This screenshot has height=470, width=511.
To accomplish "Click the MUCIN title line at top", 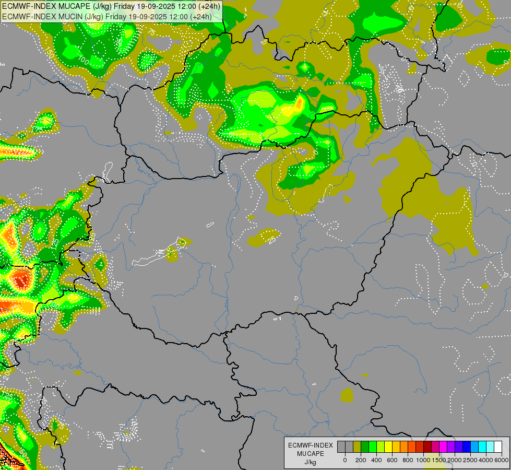I will pyautogui.click(x=107, y=16).
